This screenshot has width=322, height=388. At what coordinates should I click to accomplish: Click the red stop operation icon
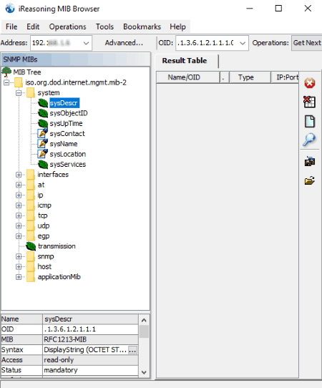click(x=310, y=83)
